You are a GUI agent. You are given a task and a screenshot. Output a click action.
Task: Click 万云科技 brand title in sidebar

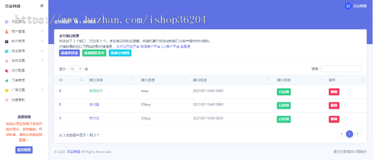(x=12, y=6)
